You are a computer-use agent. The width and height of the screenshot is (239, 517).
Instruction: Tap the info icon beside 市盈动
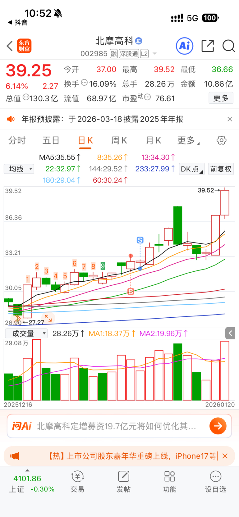click(148, 97)
